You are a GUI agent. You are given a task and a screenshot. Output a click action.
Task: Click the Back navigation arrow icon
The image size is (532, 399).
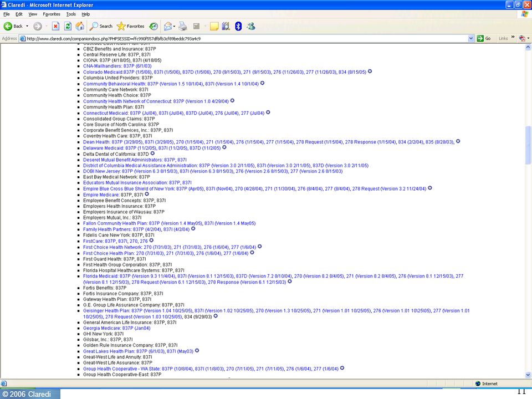point(8,26)
